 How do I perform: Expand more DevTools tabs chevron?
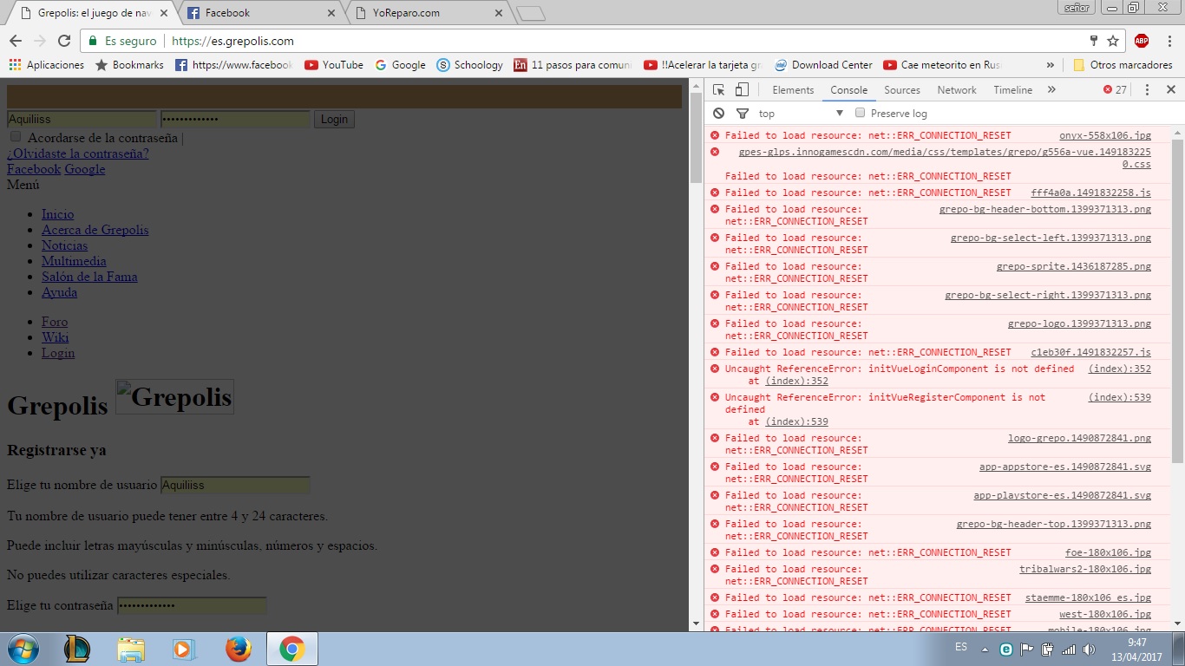pos(1051,90)
